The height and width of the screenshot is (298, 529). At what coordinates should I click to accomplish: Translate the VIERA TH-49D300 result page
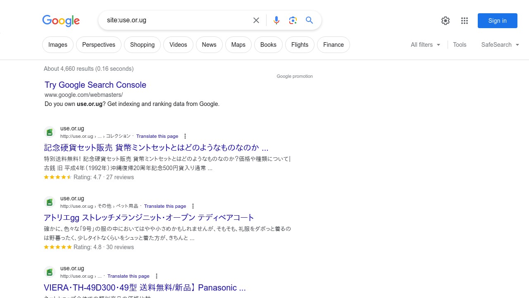[x=128, y=276]
